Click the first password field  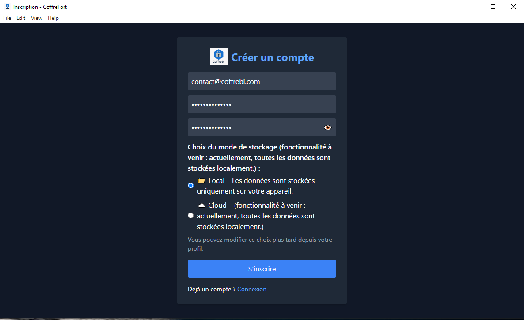coord(262,104)
